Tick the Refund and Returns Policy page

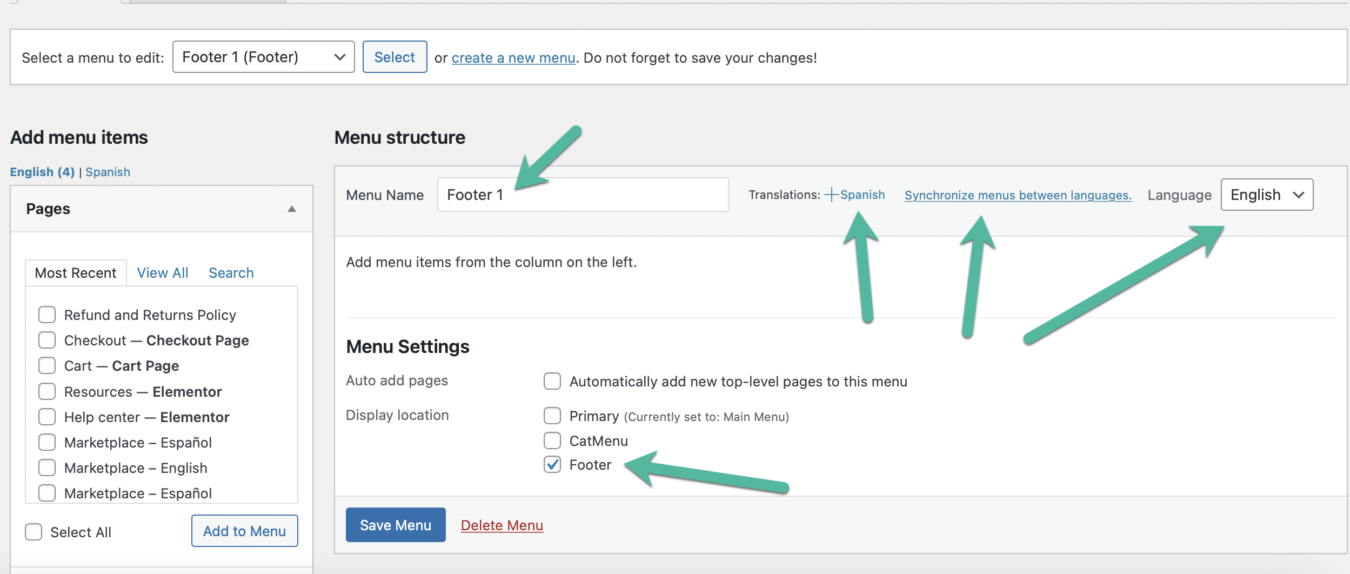tap(47, 315)
